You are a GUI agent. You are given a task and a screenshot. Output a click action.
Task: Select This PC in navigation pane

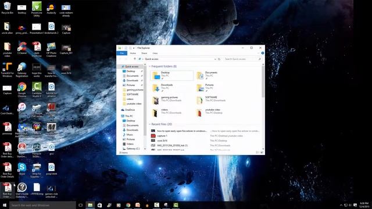tap(127, 116)
